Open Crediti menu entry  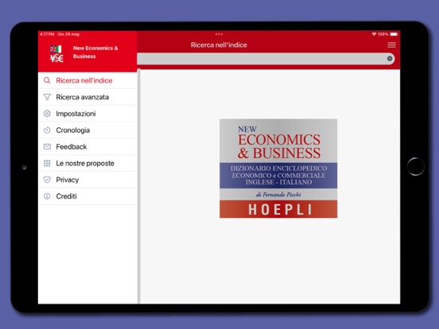coord(87,196)
